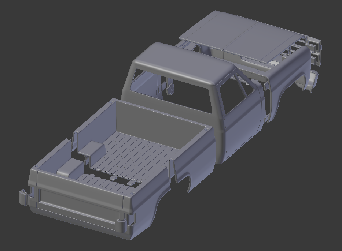Click the rear tailgate panel of truck
Screen dimensions: 342x251
coord(80,199)
